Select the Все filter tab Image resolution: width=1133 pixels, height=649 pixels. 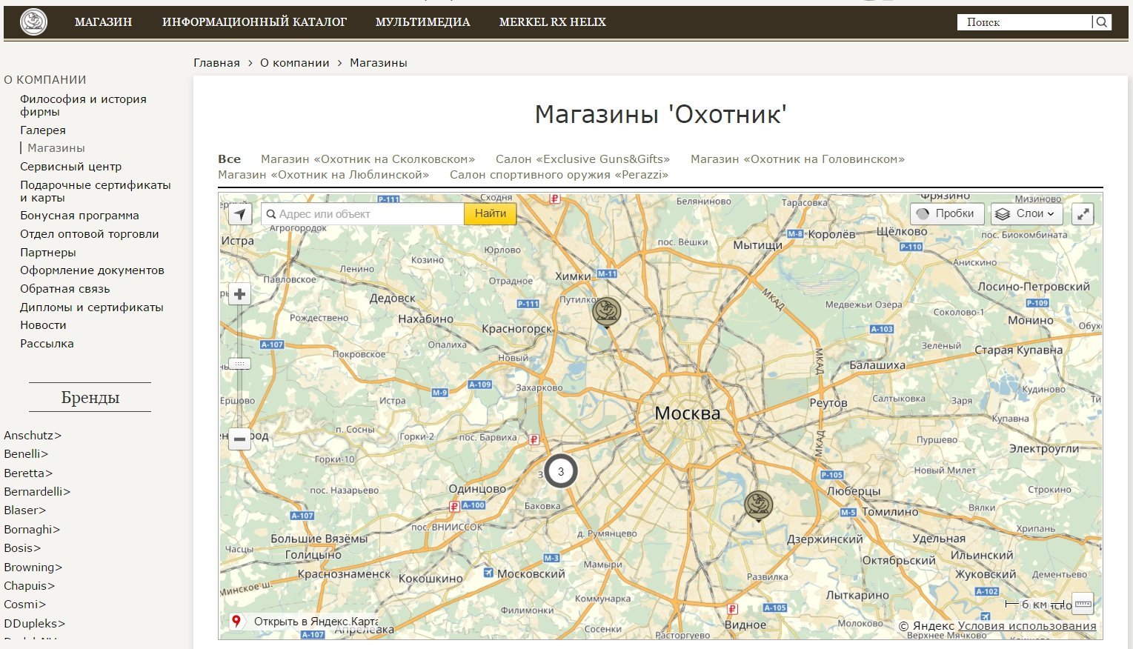pos(229,159)
